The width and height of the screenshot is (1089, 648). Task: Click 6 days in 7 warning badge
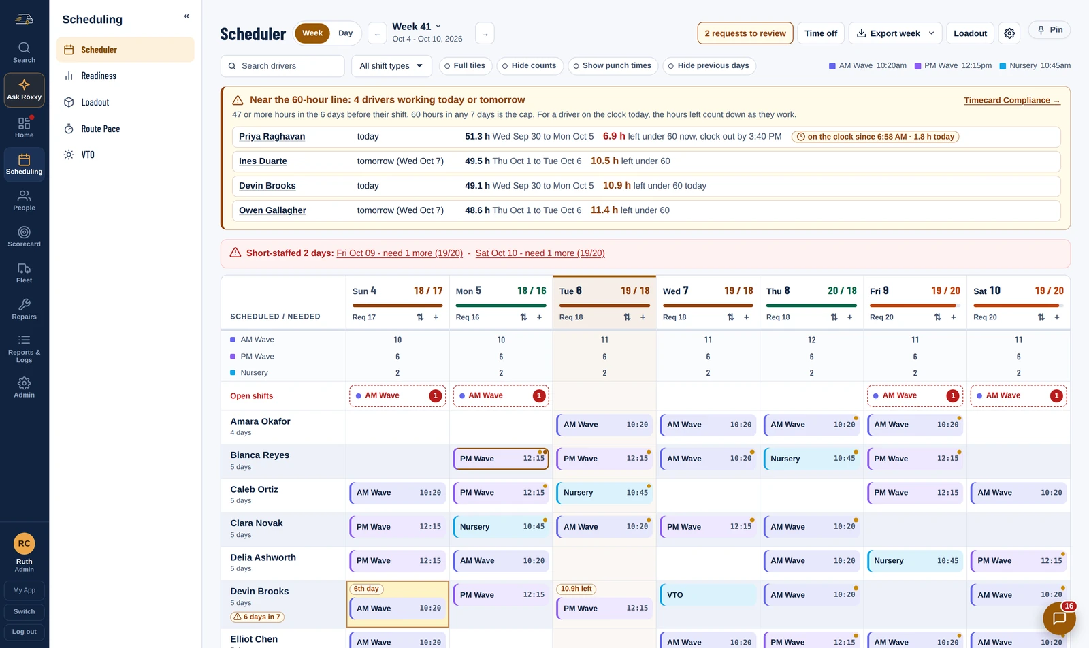click(x=257, y=617)
